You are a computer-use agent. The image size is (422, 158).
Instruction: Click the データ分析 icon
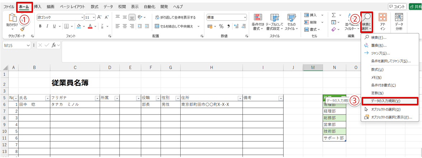[399, 22]
